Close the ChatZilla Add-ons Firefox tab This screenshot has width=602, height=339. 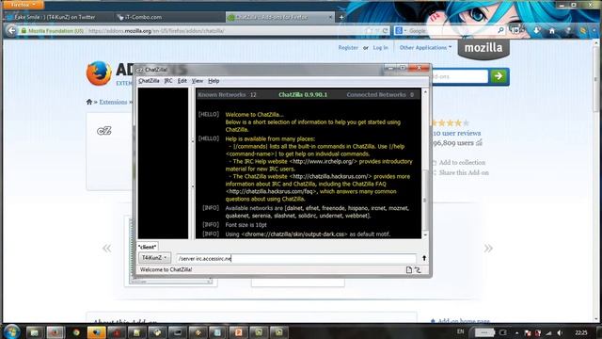(x=330, y=17)
